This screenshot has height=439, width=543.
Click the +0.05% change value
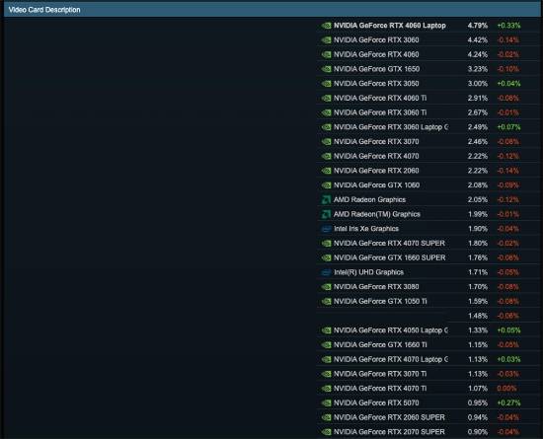point(508,330)
